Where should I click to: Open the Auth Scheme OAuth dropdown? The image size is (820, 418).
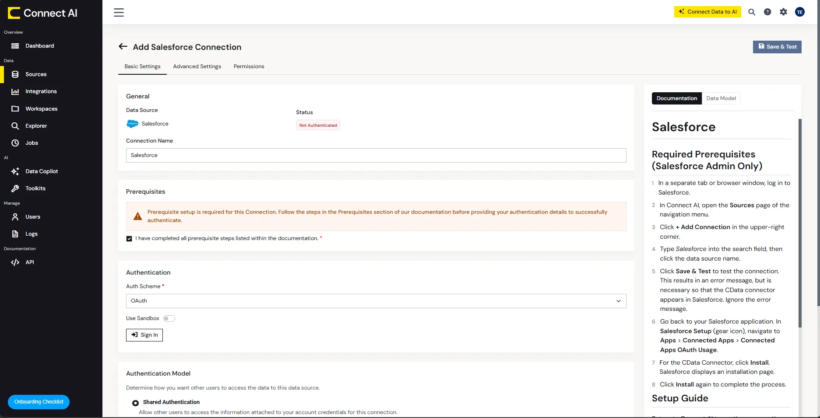(x=376, y=301)
